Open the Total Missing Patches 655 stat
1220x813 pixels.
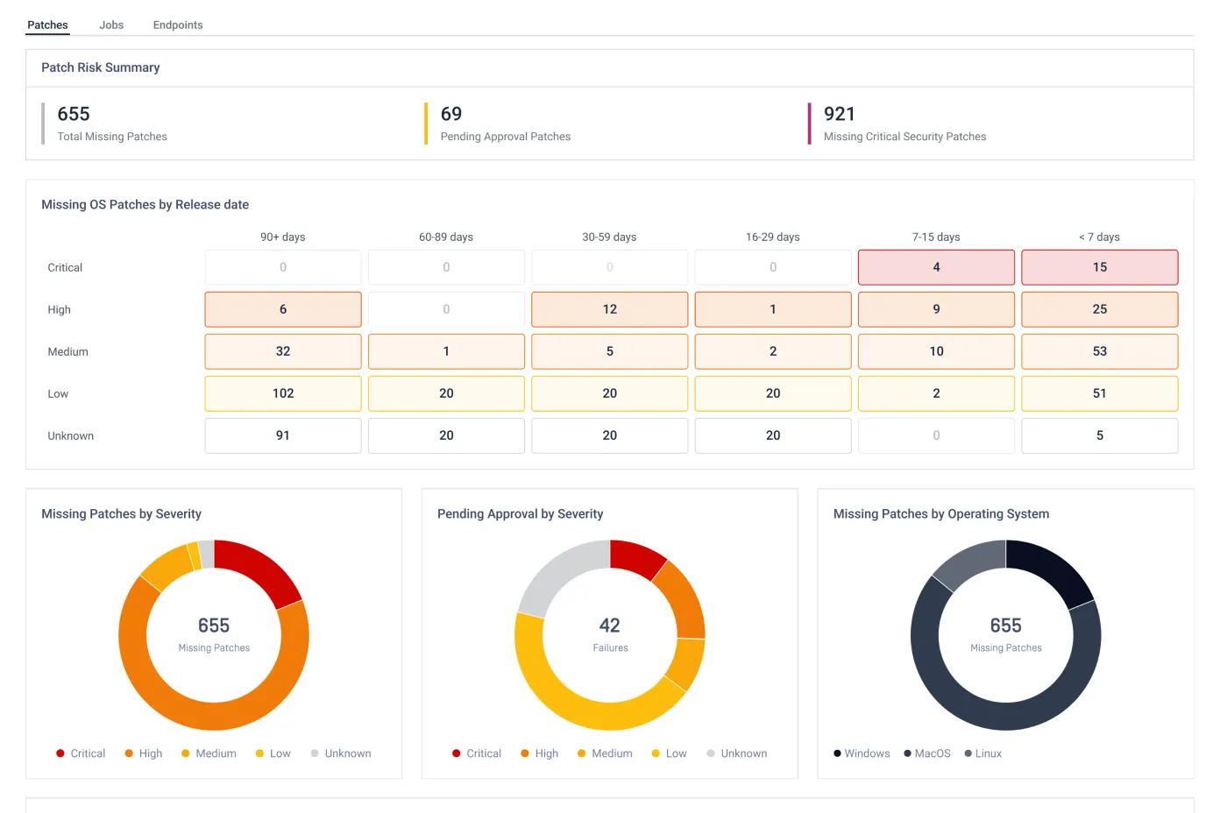pos(74,114)
